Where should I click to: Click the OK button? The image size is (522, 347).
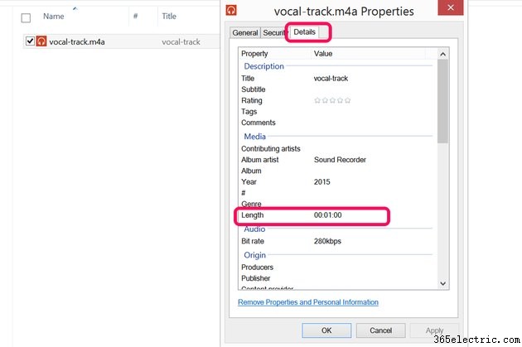tap(326, 330)
